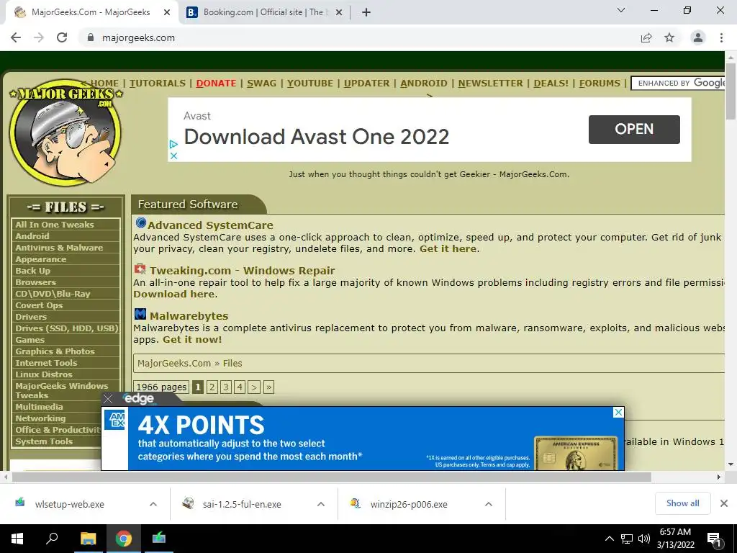Image resolution: width=737 pixels, height=553 pixels.
Task: Open the SWAG menu link
Action: 262,84
